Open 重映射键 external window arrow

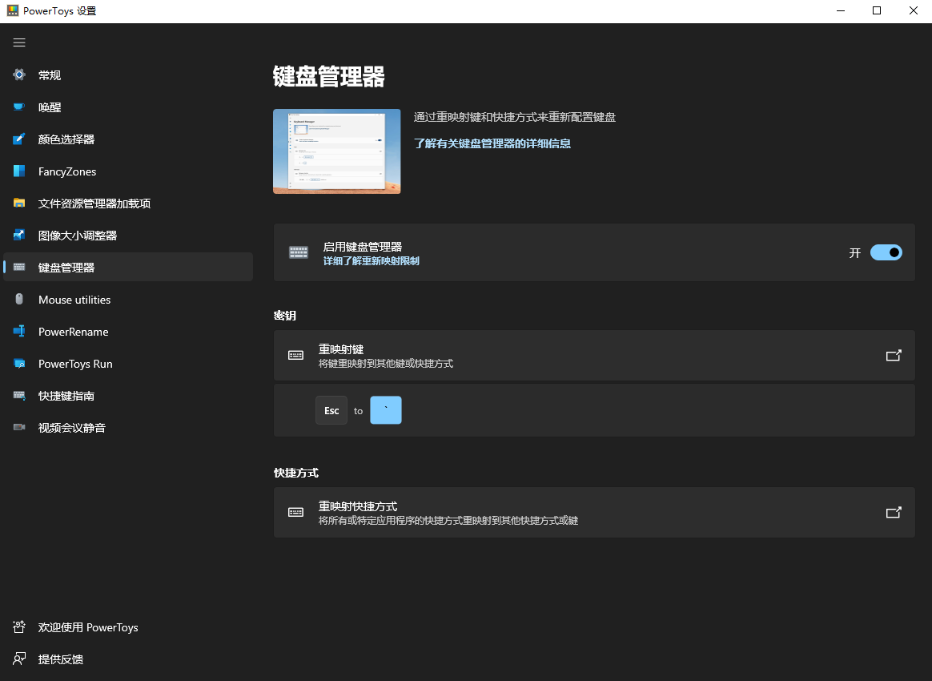[894, 356]
